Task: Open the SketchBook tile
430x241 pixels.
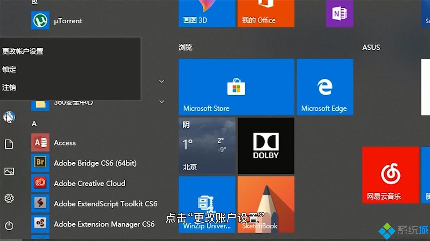Action: click(x=266, y=205)
